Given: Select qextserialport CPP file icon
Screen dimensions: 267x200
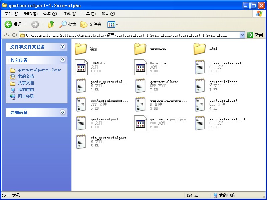Looking at the screenshot, I should [200, 104].
